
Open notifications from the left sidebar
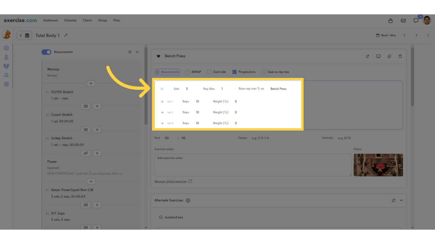point(6,75)
